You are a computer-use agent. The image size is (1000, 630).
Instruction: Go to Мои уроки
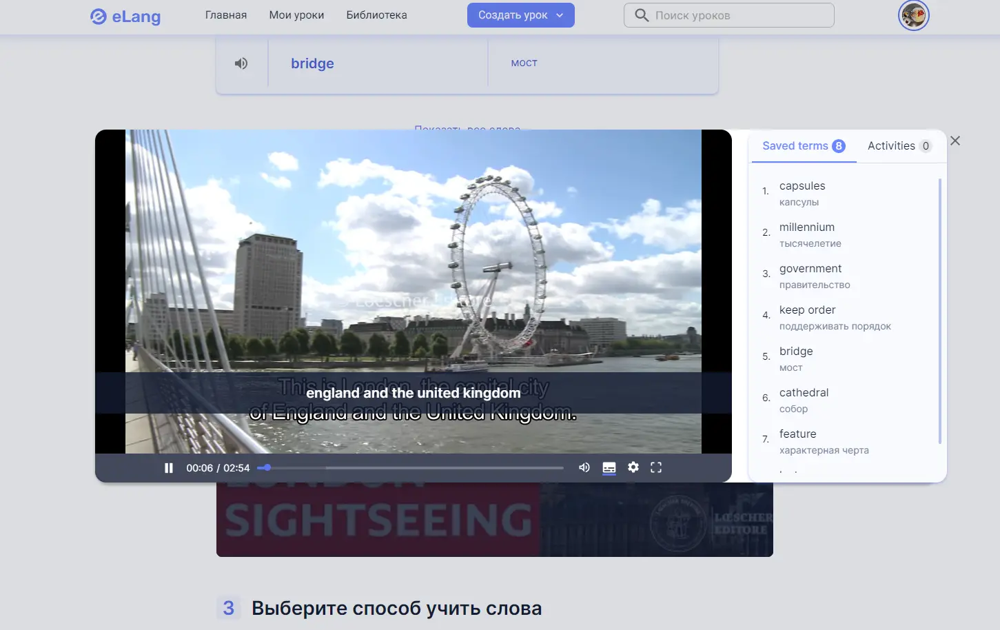[296, 14]
